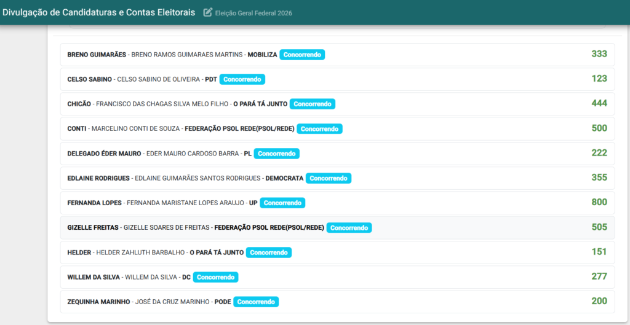Open the CELSO SABINO candidate row
630x325 pixels.
point(338,79)
